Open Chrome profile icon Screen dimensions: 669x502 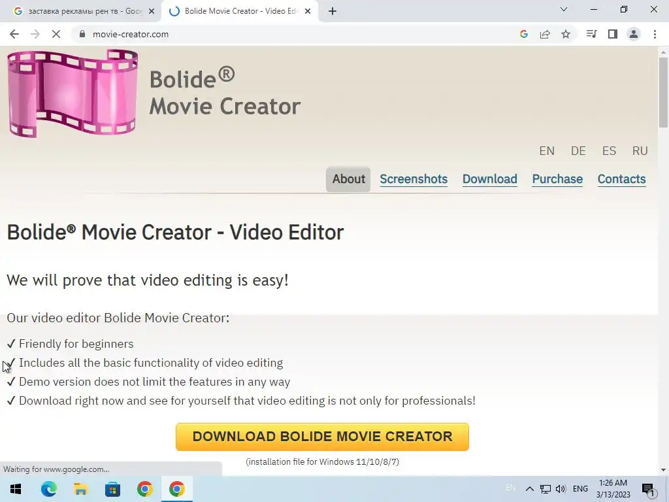634,34
